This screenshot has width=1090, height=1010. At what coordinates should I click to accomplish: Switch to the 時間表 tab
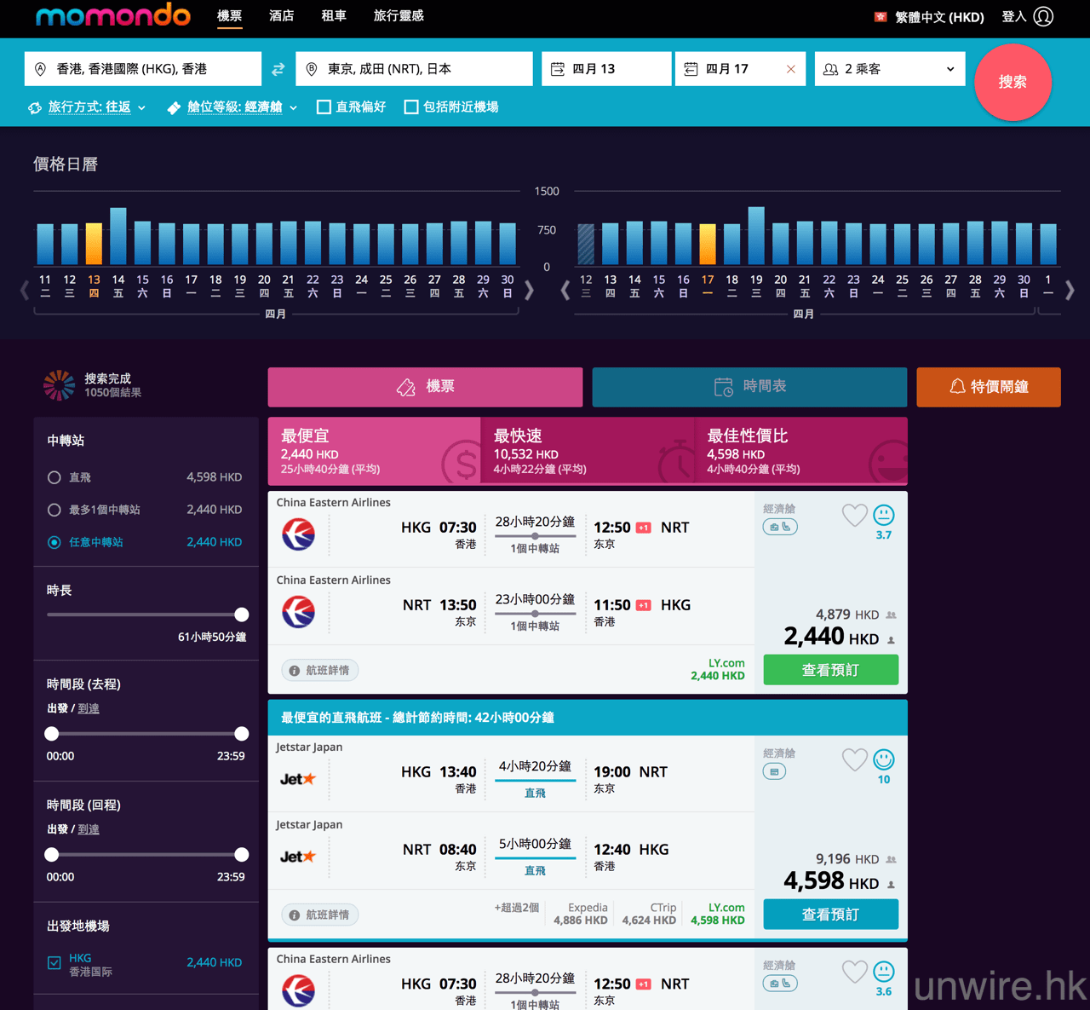pos(749,387)
